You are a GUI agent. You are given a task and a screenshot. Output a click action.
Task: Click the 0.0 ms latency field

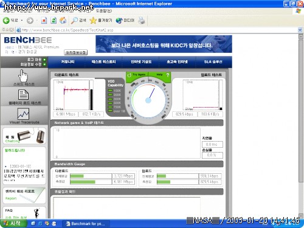point(212,144)
